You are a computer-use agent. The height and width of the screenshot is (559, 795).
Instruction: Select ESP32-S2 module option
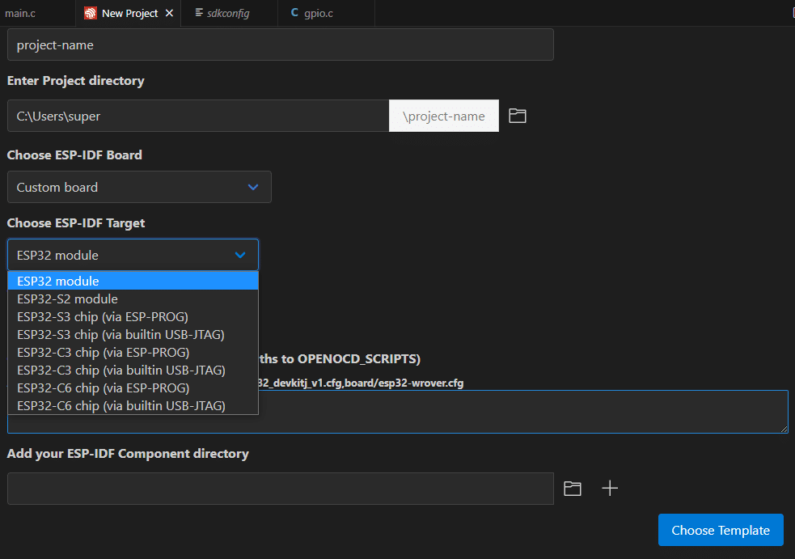pos(133,299)
